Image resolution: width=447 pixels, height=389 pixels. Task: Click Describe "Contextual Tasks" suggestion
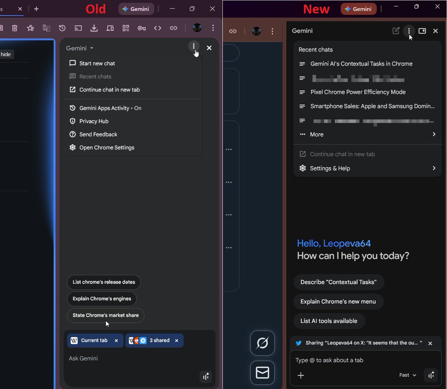tap(339, 282)
